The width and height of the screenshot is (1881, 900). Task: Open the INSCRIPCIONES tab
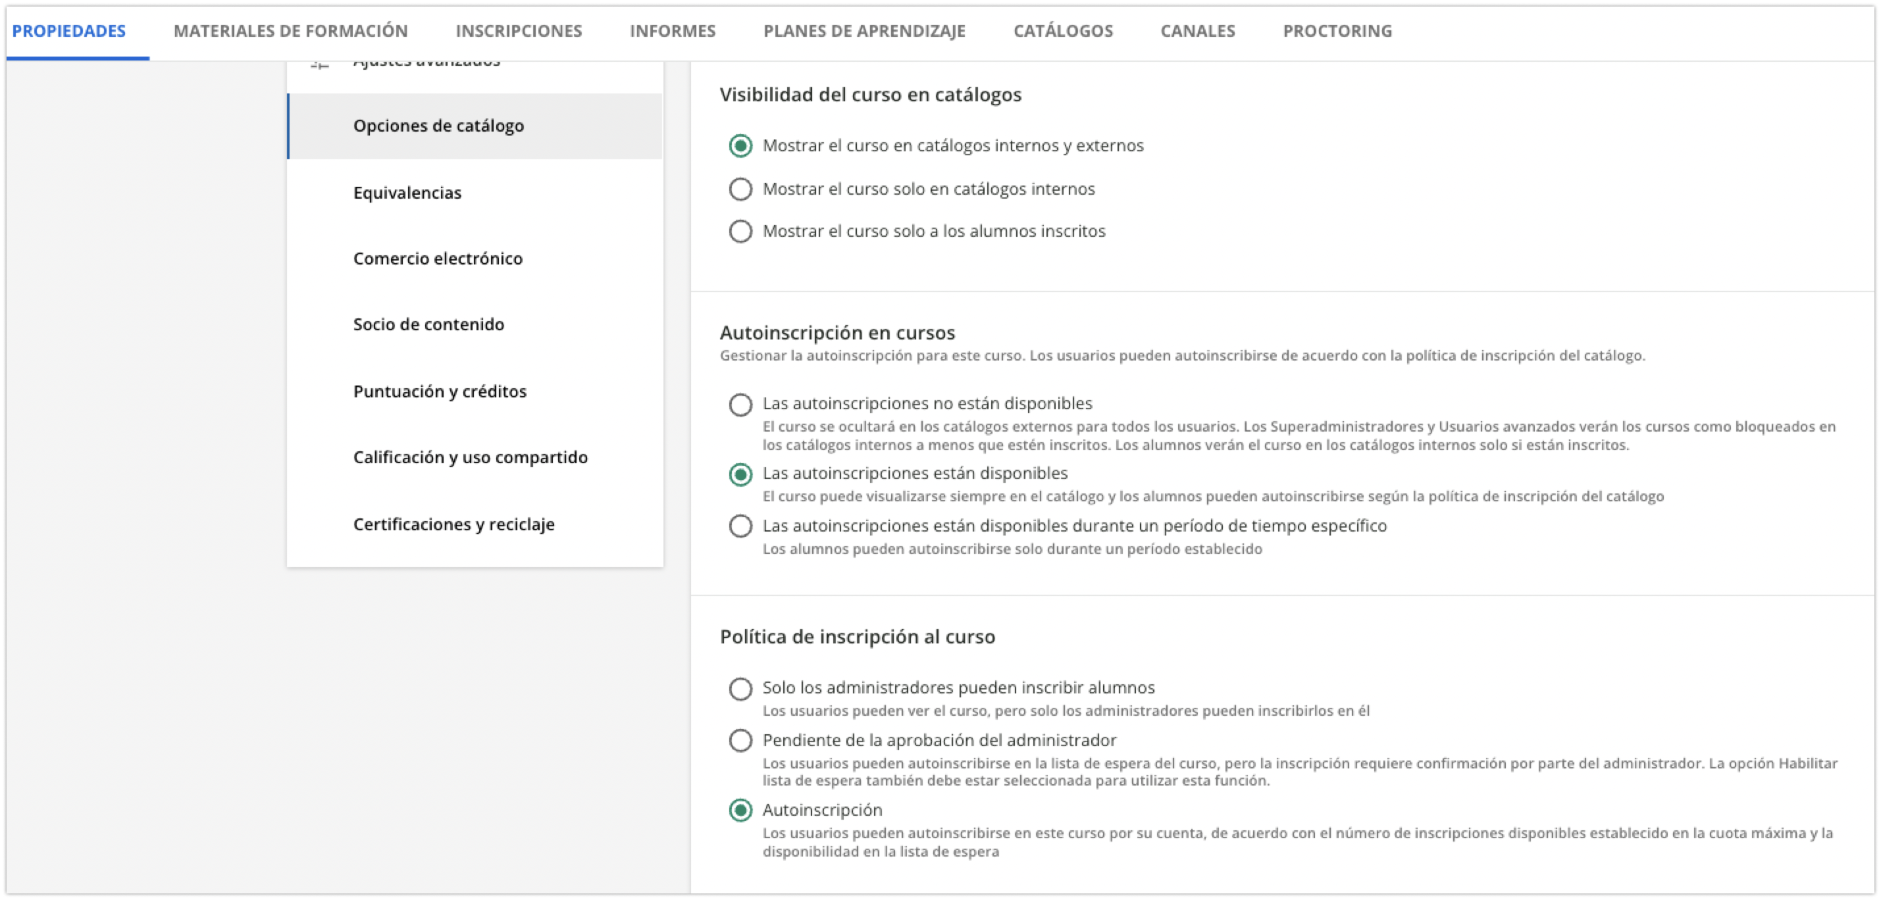pos(519,31)
